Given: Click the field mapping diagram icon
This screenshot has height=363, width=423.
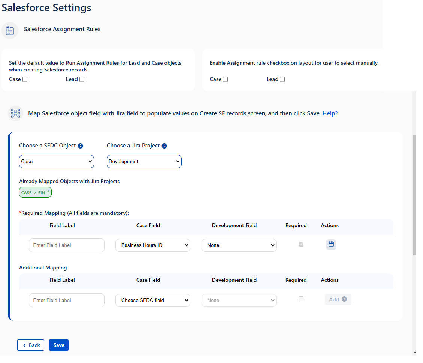Looking at the screenshot, I should (x=16, y=113).
